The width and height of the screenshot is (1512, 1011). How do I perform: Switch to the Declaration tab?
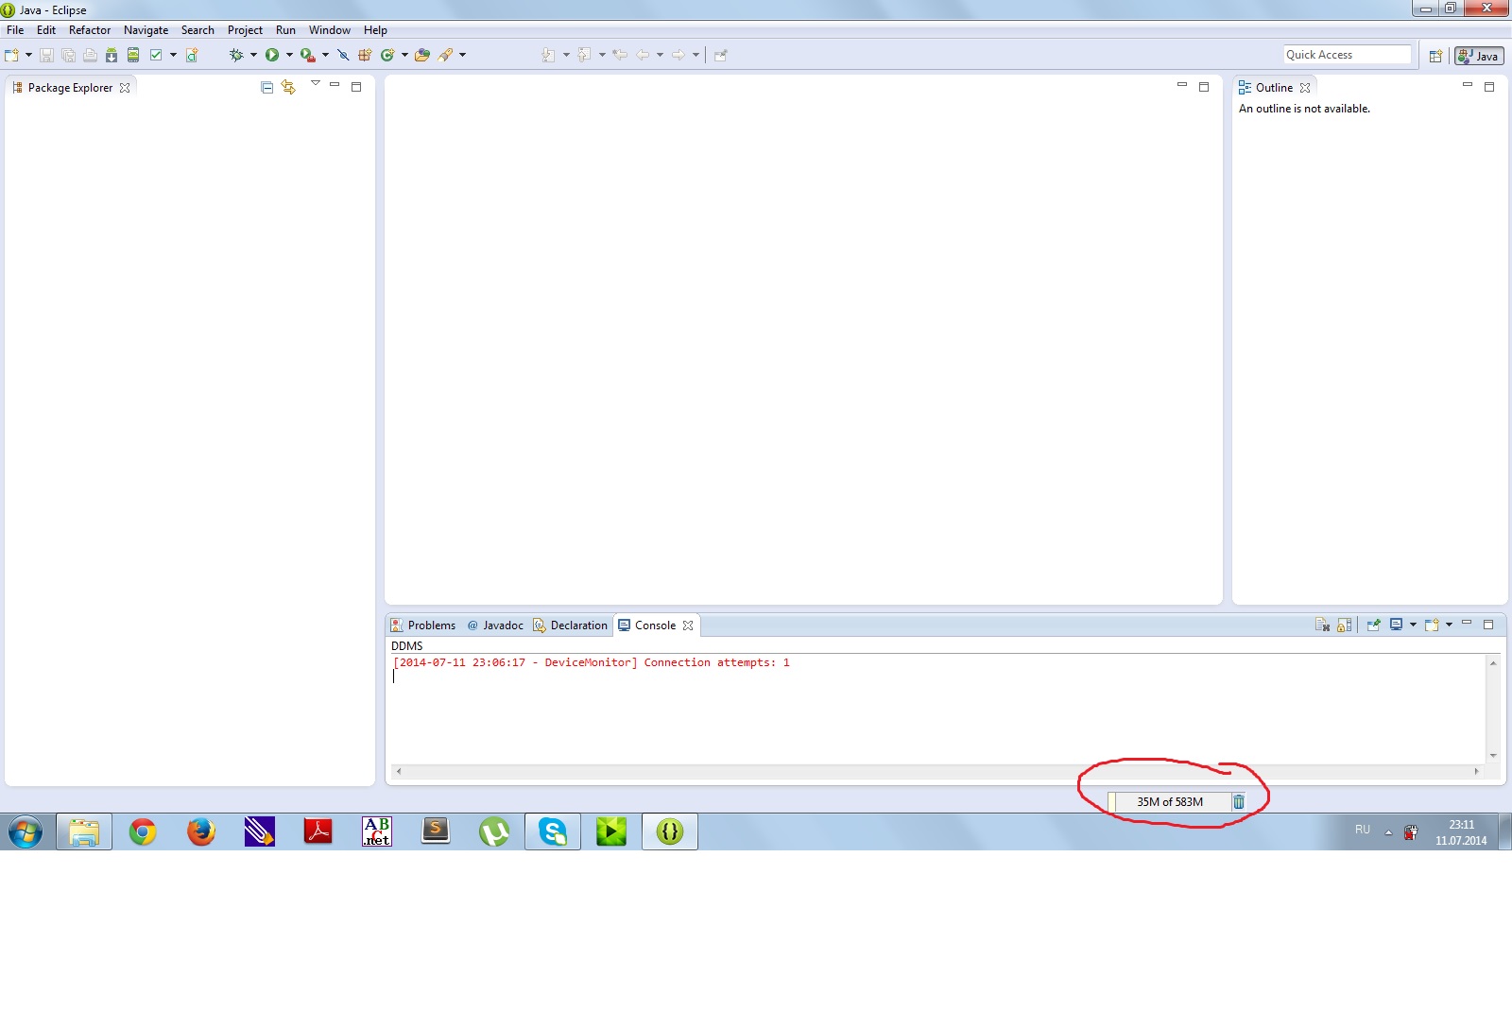pyautogui.click(x=570, y=625)
